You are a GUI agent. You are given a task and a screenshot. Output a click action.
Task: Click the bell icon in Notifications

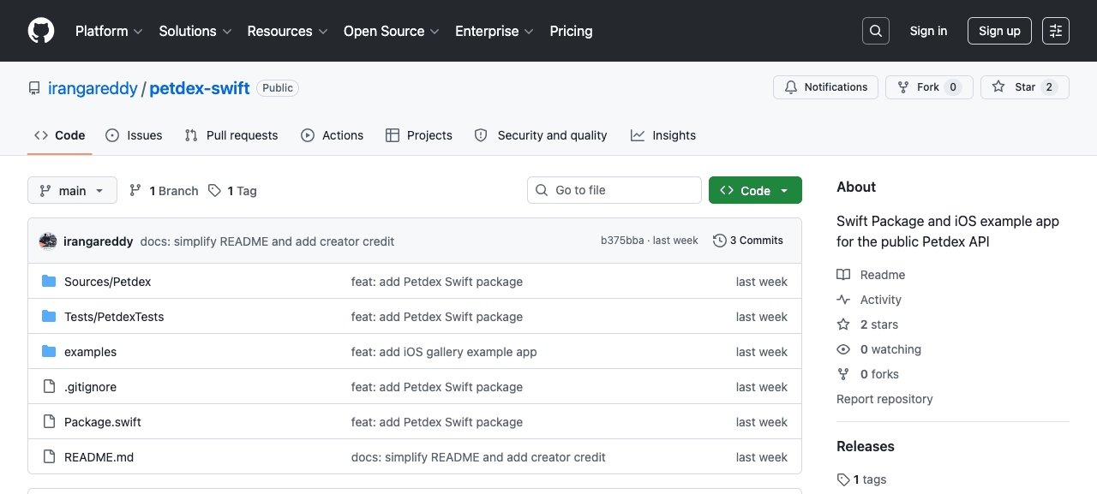790,87
